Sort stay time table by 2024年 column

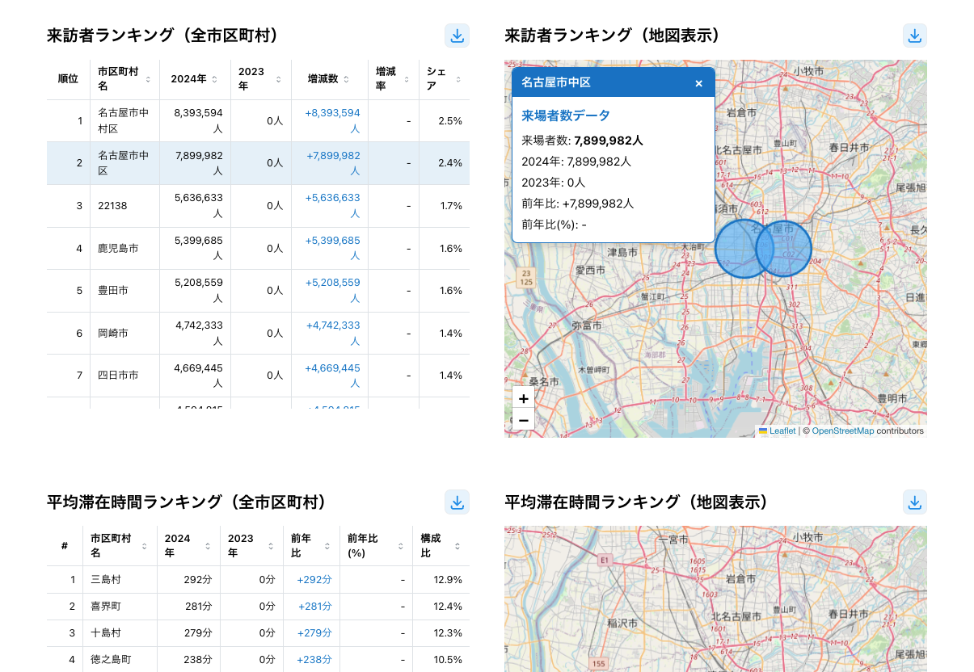[x=208, y=546]
